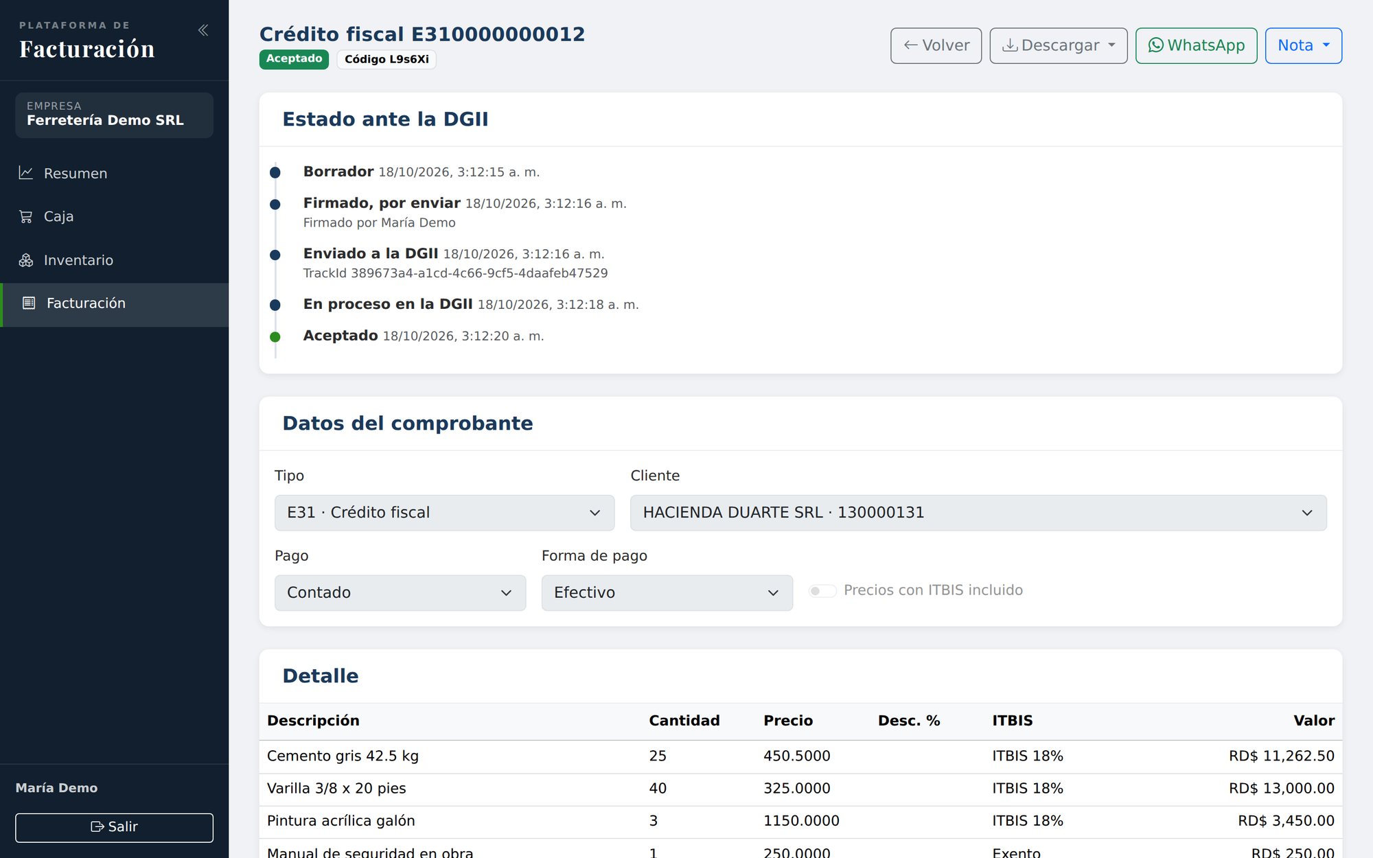Open the Nota dropdown button
1373x858 pixels.
tap(1303, 46)
